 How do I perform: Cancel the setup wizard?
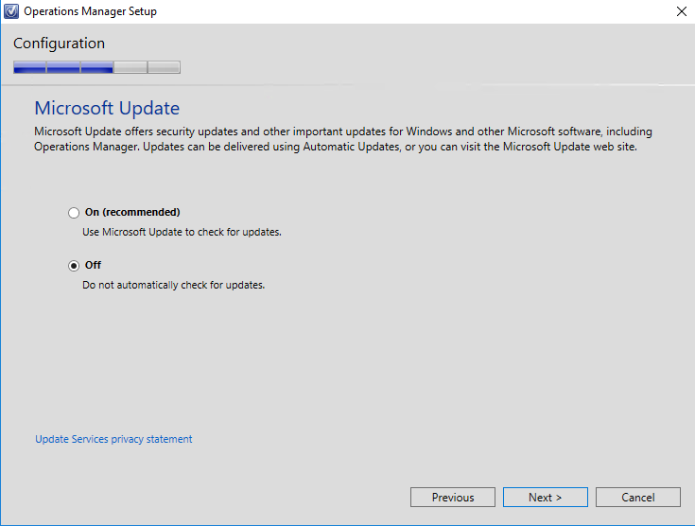(638, 498)
